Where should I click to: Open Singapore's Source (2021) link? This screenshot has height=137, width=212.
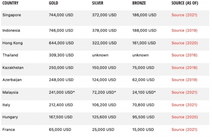pyautogui.click(x=184, y=15)
